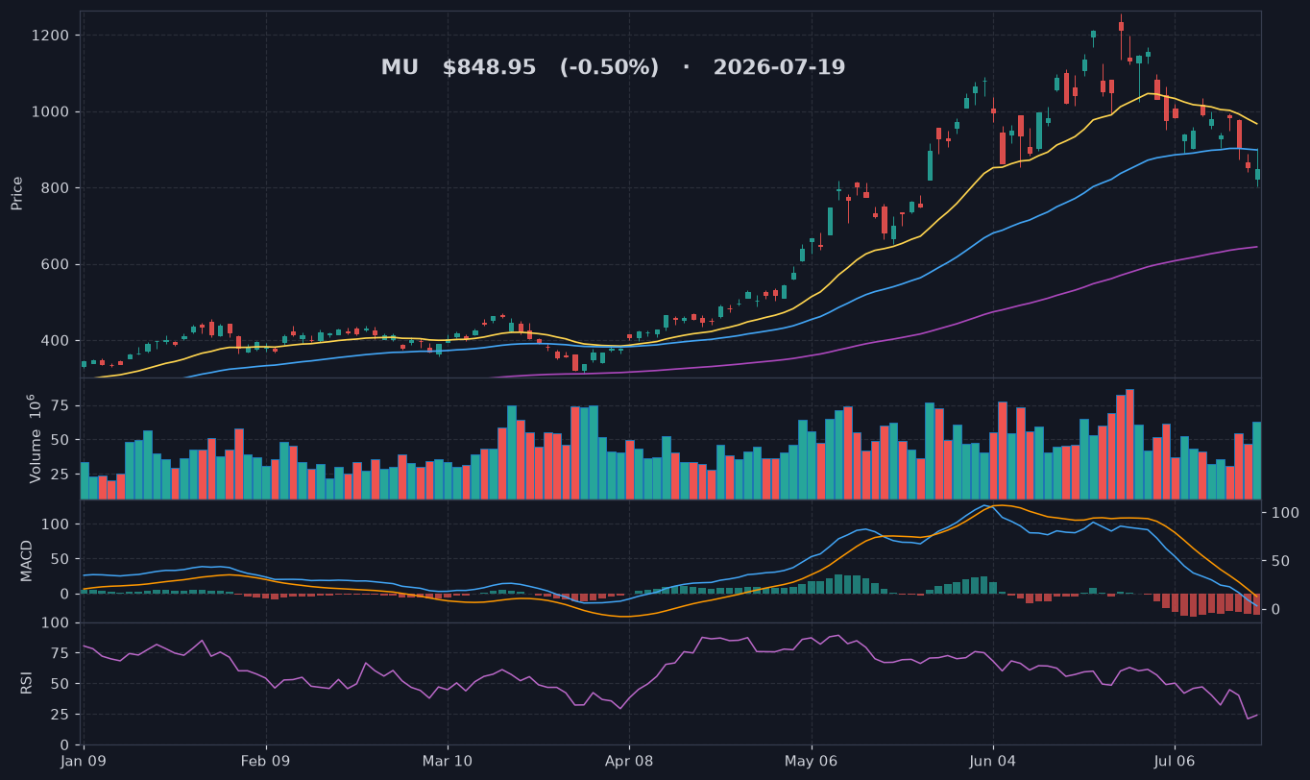This screenshot has height=780, width=1310.
Task: Click the 800 price axis tick
Action: [56, 188]
